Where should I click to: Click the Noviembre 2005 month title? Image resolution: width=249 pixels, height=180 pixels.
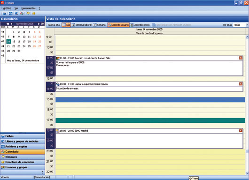click(25, 24)
